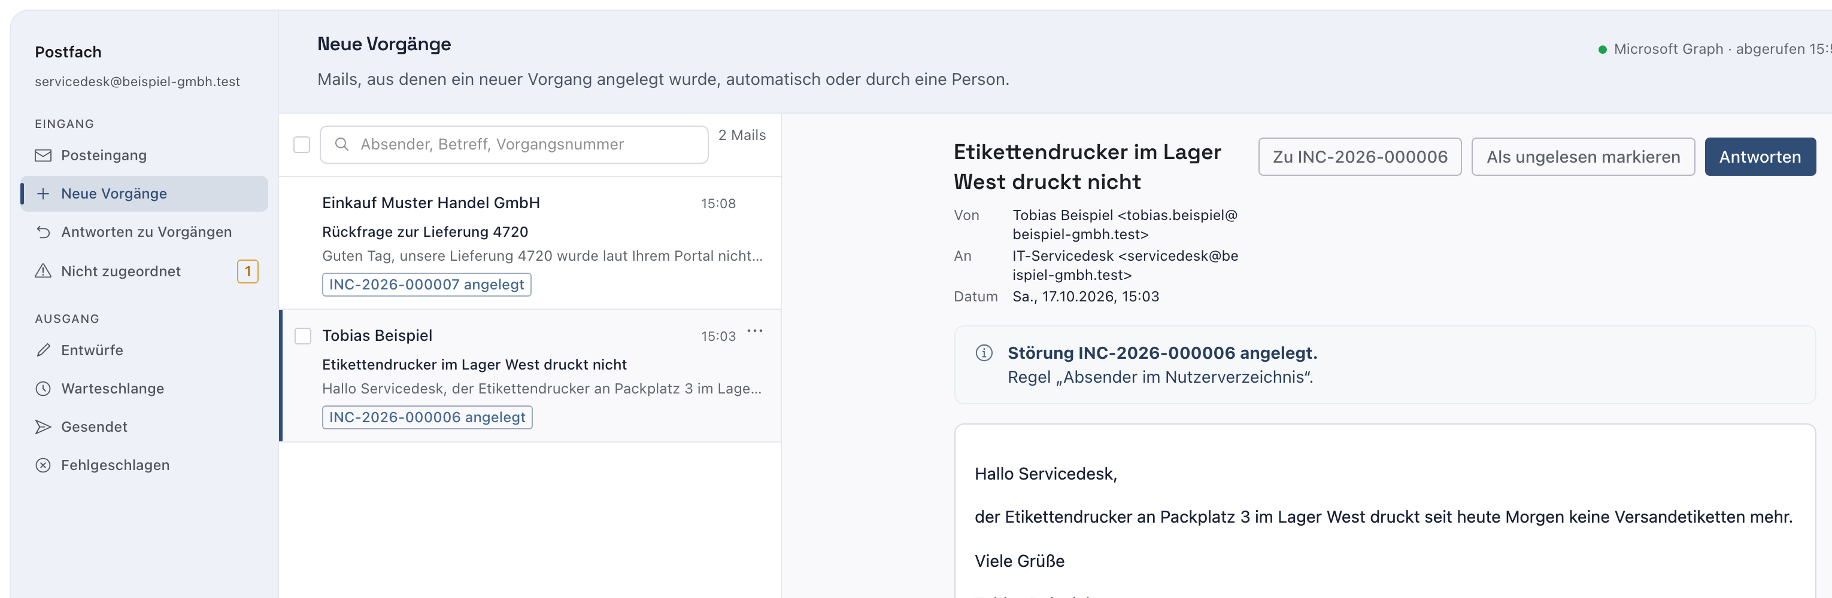Open the Entwürfe folder

pos(144,350)
